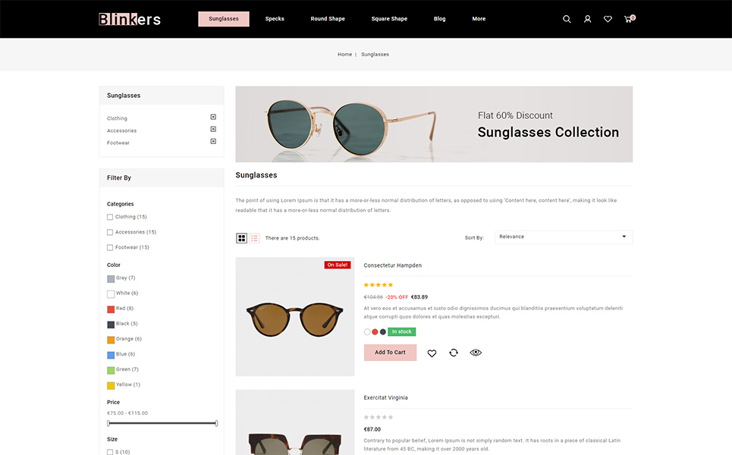The height and width of the screenshot is (455, 732).
Task: Click the Add To Cart button
Action: 390,353
